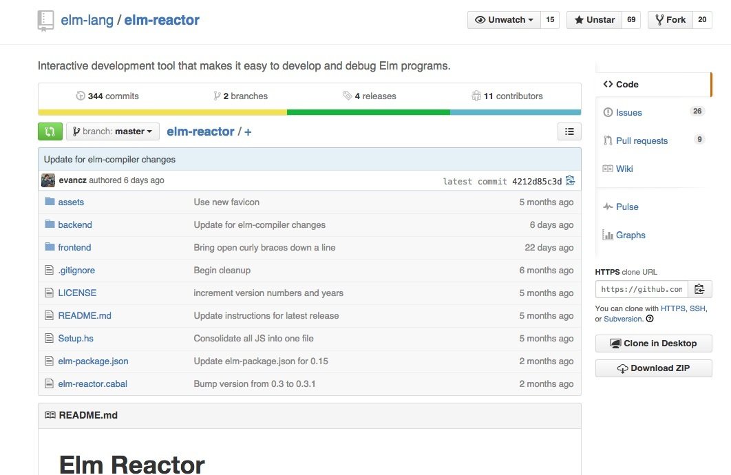Screen dimensions: 731x475
Task: Click the blue language bar segment
Action: 516,112
